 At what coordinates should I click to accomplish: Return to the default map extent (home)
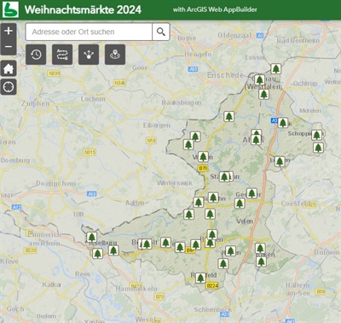pyautogui.click(x=9, y=68)
